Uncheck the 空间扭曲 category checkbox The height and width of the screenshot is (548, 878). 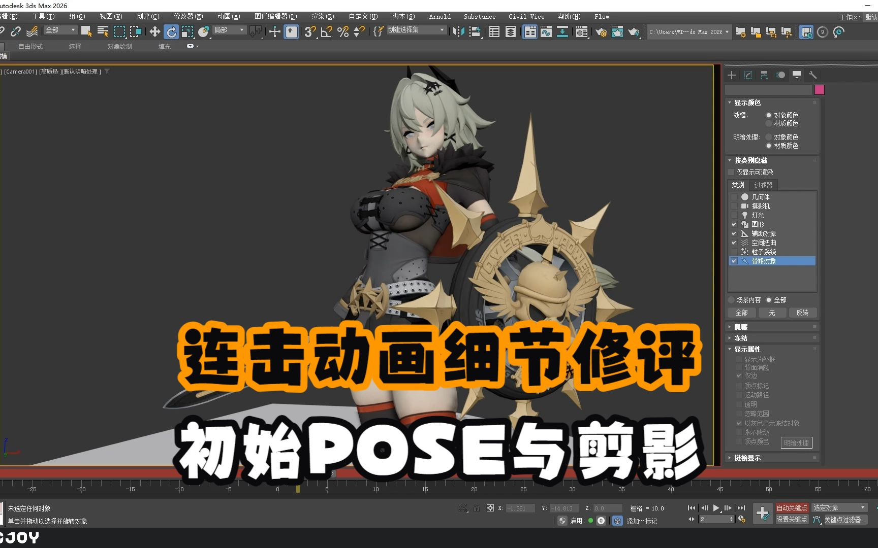tap(734, 243)
